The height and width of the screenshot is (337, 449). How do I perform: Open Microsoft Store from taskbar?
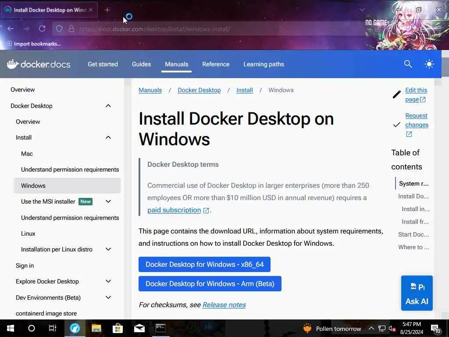coord(118,328)
